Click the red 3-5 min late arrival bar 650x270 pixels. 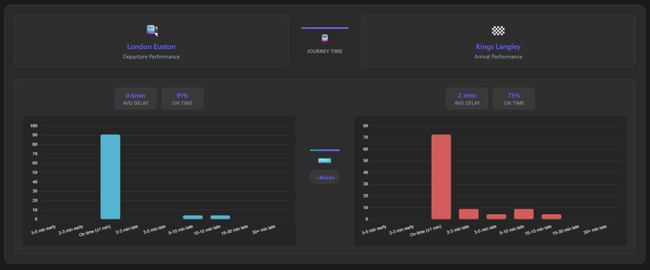click(496, 217)
